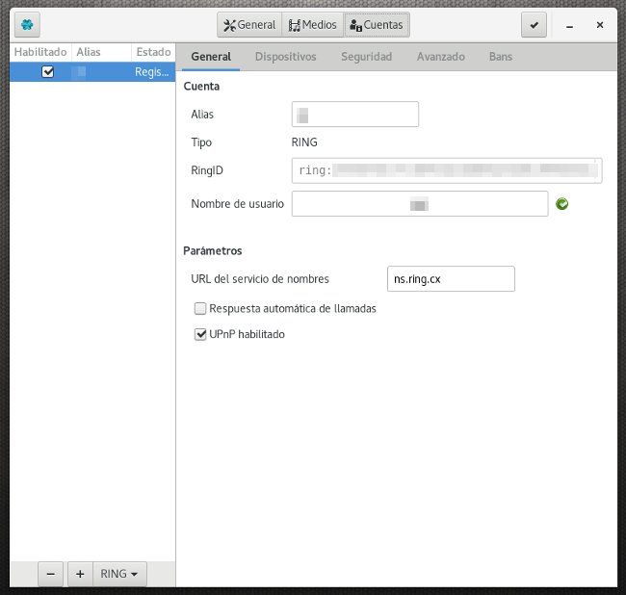This screenshot has width=626, height=595.
Task: Expand the RING account type dropdown
Action: click(119, 574)
